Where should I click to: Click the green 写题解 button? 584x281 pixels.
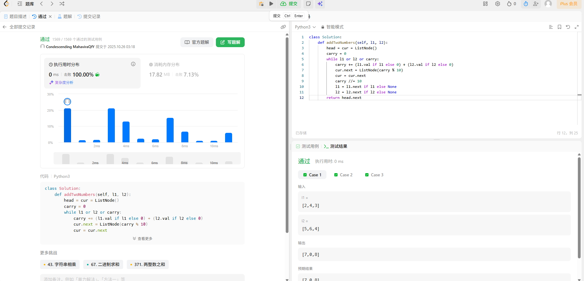coord(230,42)
